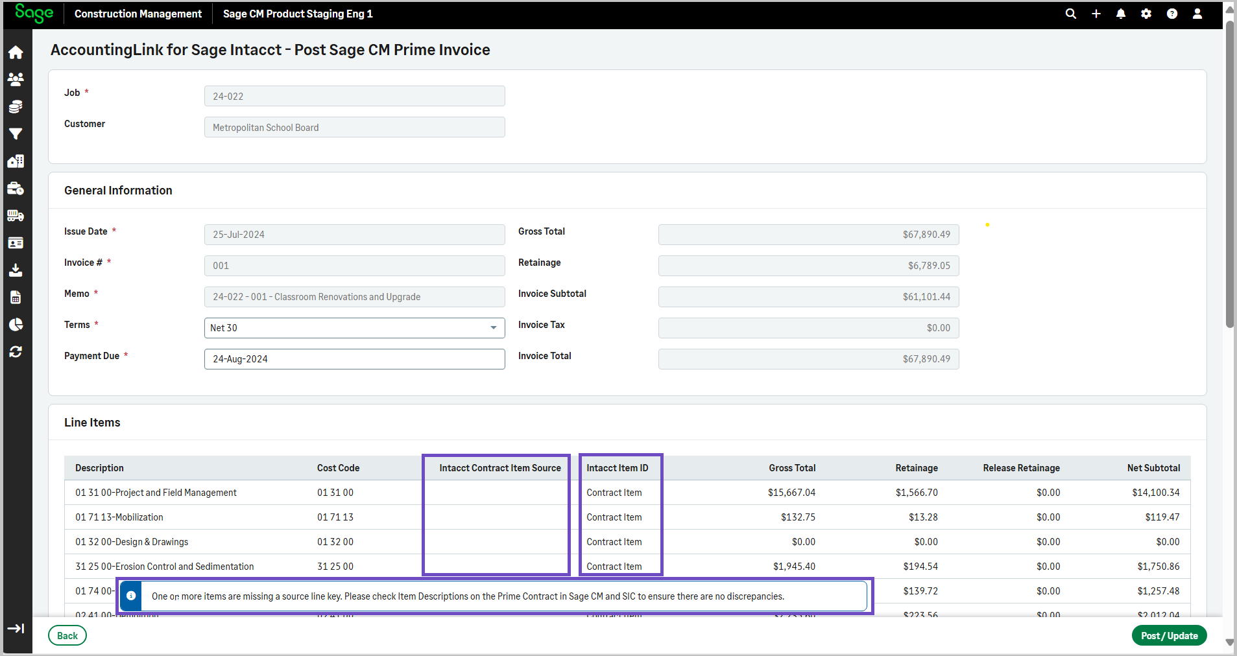Open the truck icon in sidebar

[x=16, y=216]
